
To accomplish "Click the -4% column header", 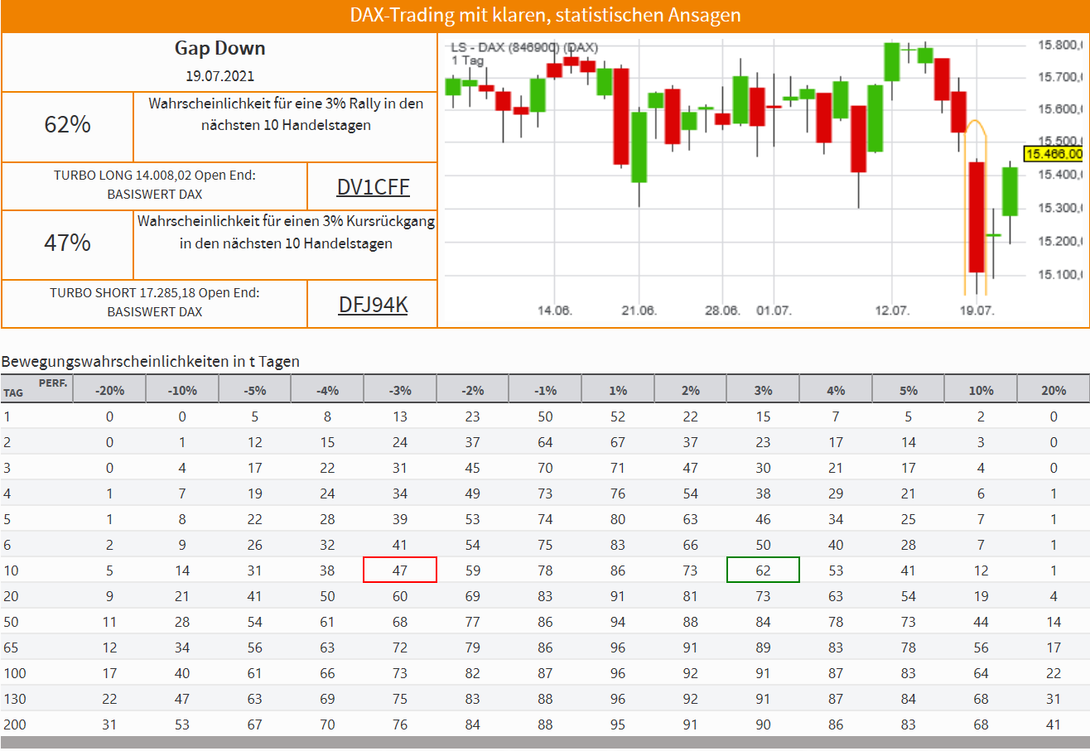I will 327,390.
